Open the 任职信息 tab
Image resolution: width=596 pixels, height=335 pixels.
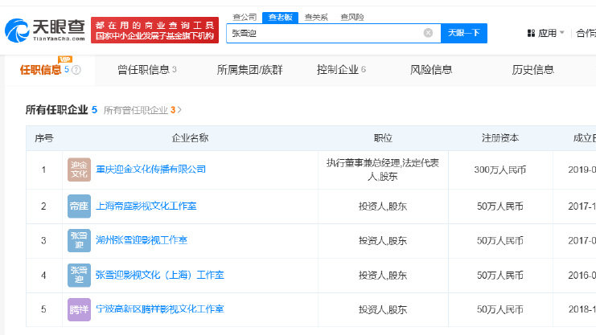click(50, 70)
